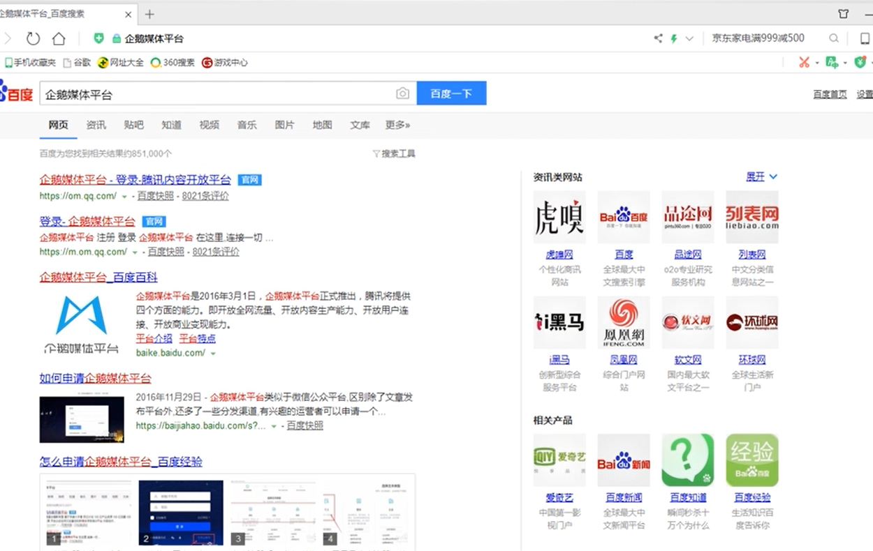The image size is (873, 551).
Task: Switch to 文库 tab
Action: 360,125
